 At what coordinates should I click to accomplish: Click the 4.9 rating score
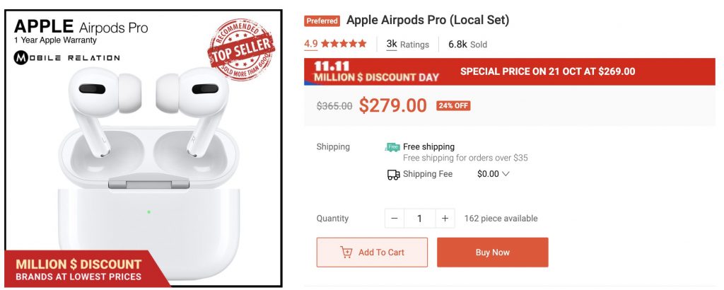tap(311, 44)
